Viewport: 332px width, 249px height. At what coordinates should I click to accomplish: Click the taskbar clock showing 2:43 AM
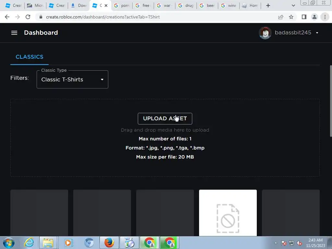pos(315,243)
